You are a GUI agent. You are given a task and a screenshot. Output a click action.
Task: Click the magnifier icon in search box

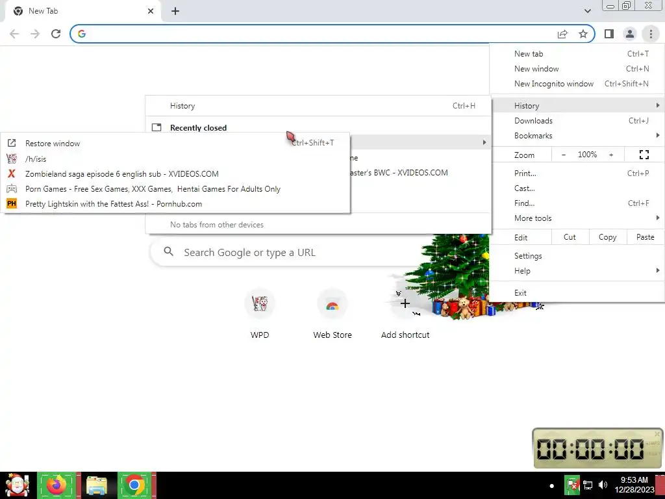coord(168,251)
